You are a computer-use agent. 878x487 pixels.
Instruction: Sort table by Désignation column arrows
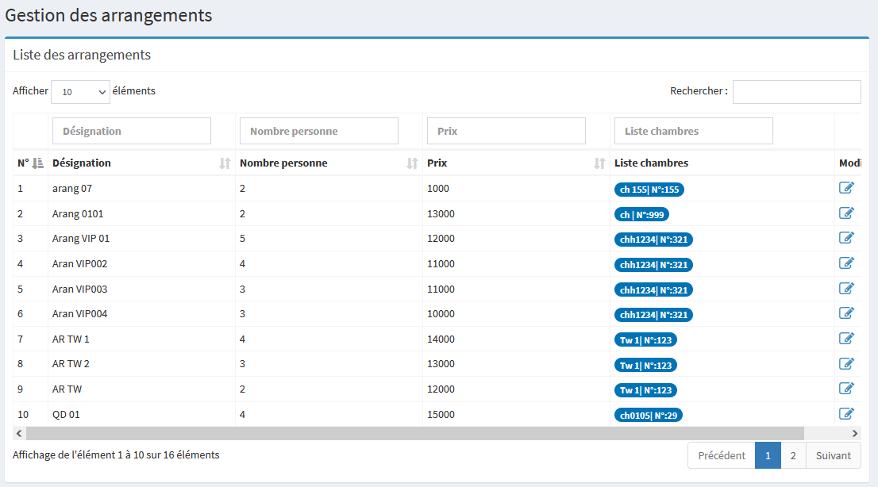[225, 163]
